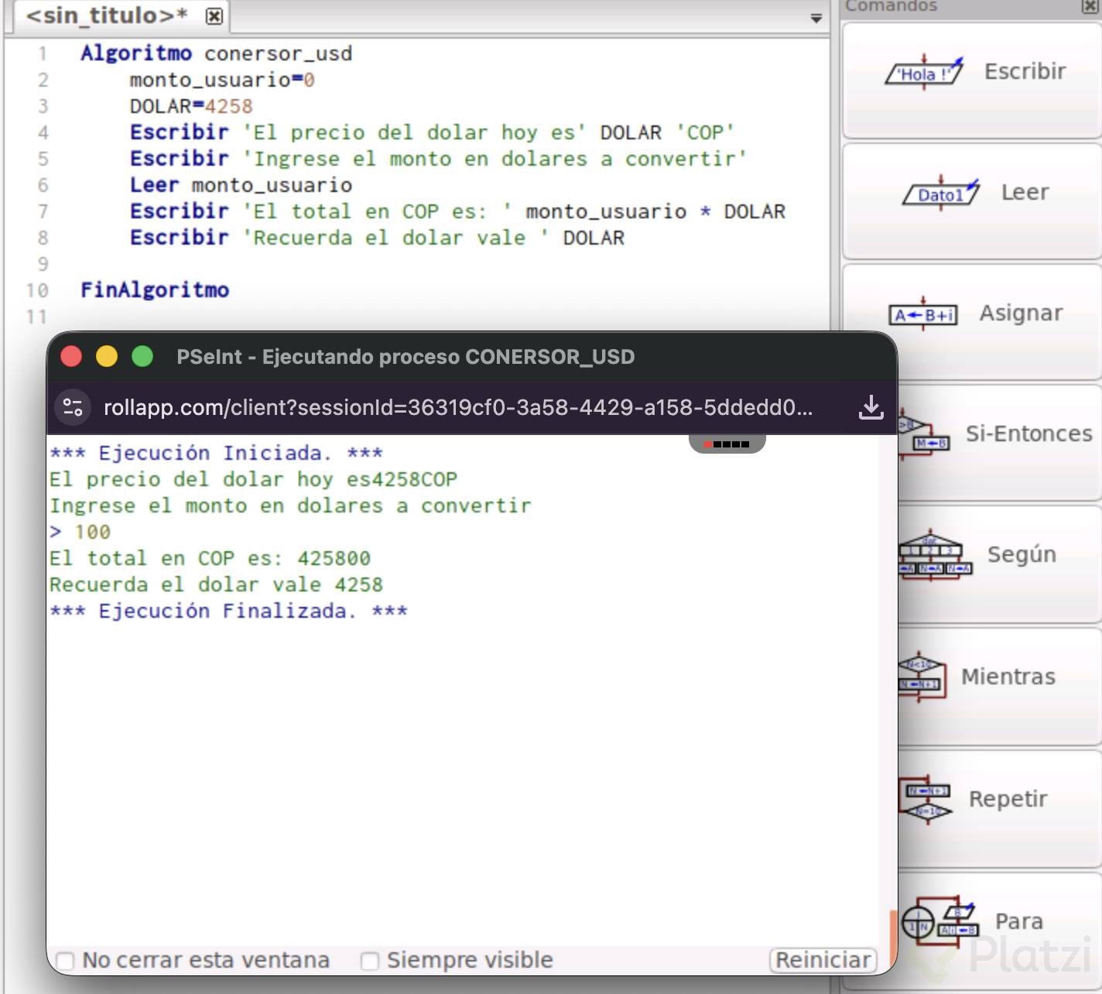Click the 'Recuerda el dolar vale 4258' output line
This screenshot has width=1102, height=994.
(x=216, y=584)
